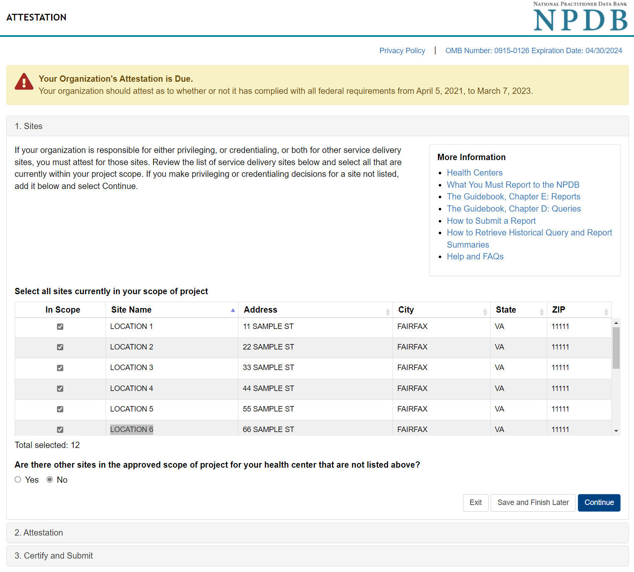Open the Privacy Policy link

tap(402, 51)
